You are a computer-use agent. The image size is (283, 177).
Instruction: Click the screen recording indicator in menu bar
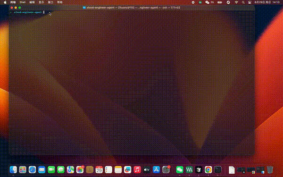point(193,2)
